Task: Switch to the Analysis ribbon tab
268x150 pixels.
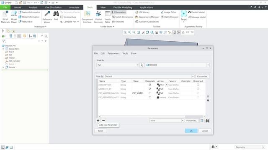Action: pos(33,7)
